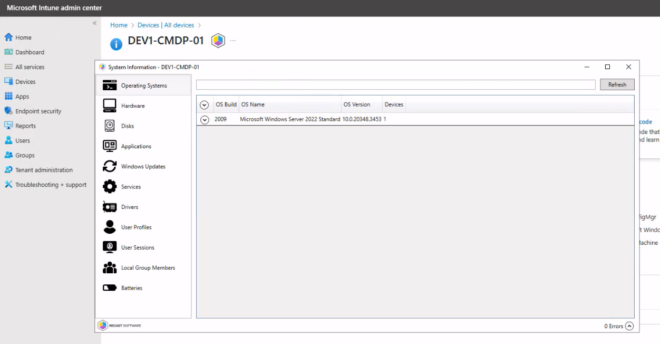Image resolution: width=660 pixels, height=344 pixels.
Task: Open the Services tab label
Action: 131,187
